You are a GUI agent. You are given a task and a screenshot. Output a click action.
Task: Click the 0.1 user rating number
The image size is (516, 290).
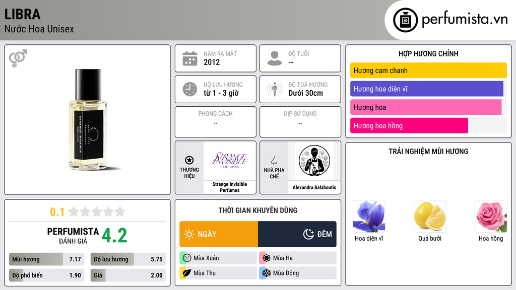(57, 212)
